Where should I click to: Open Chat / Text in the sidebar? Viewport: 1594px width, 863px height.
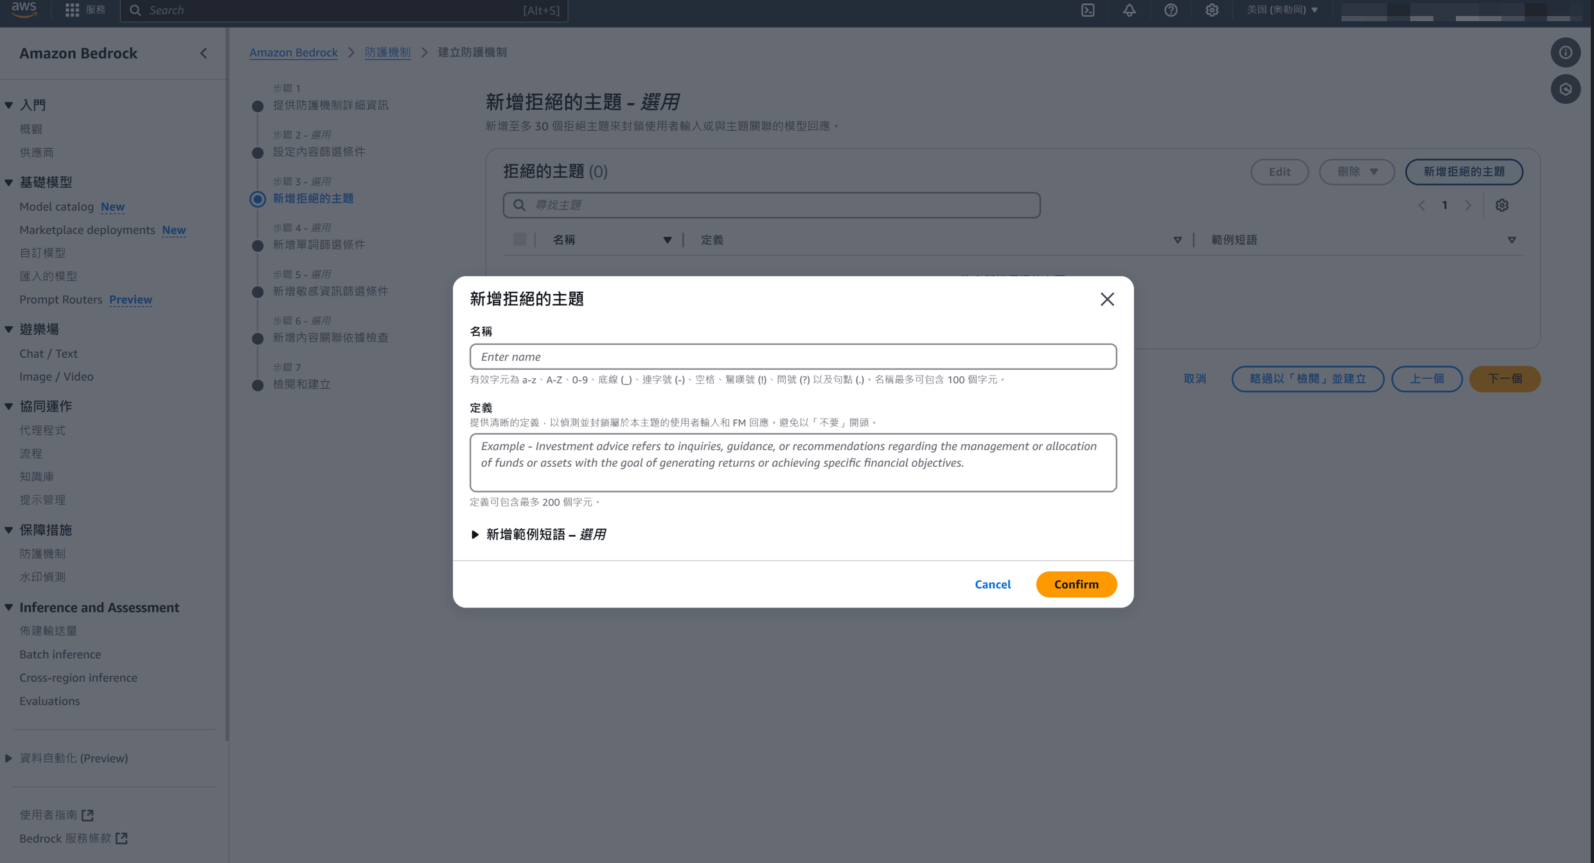[48, 353]
